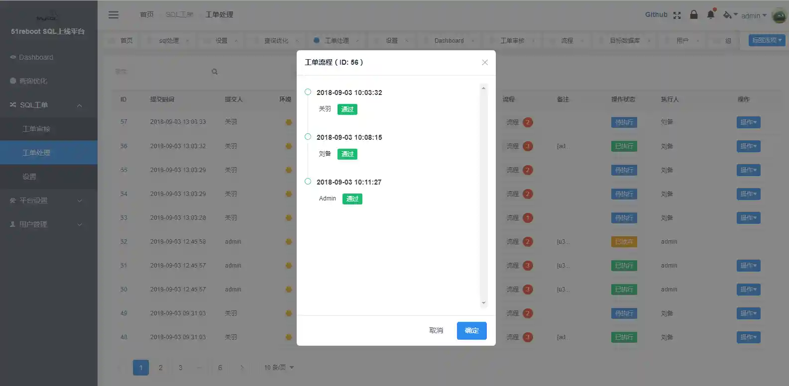Go to page 3 of the table
Image resolution: width=789 pixels, height=386 pixels.
pos(181,368)
